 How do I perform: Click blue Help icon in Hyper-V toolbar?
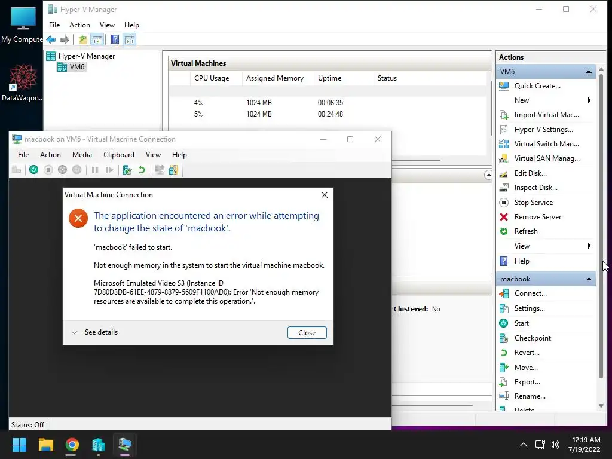tap(115, 39)
